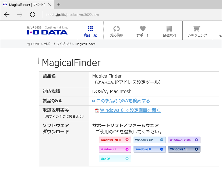The width and height of the screenshot is (222, 171).
Task: Click the PDF icon beside Windows 8 manual
Action: (x=97, y=110)
